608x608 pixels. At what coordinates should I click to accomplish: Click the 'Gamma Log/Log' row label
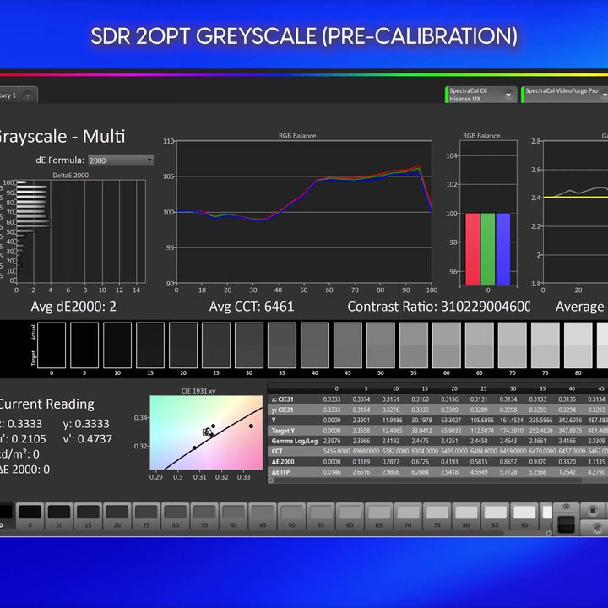tap(295, 442)
